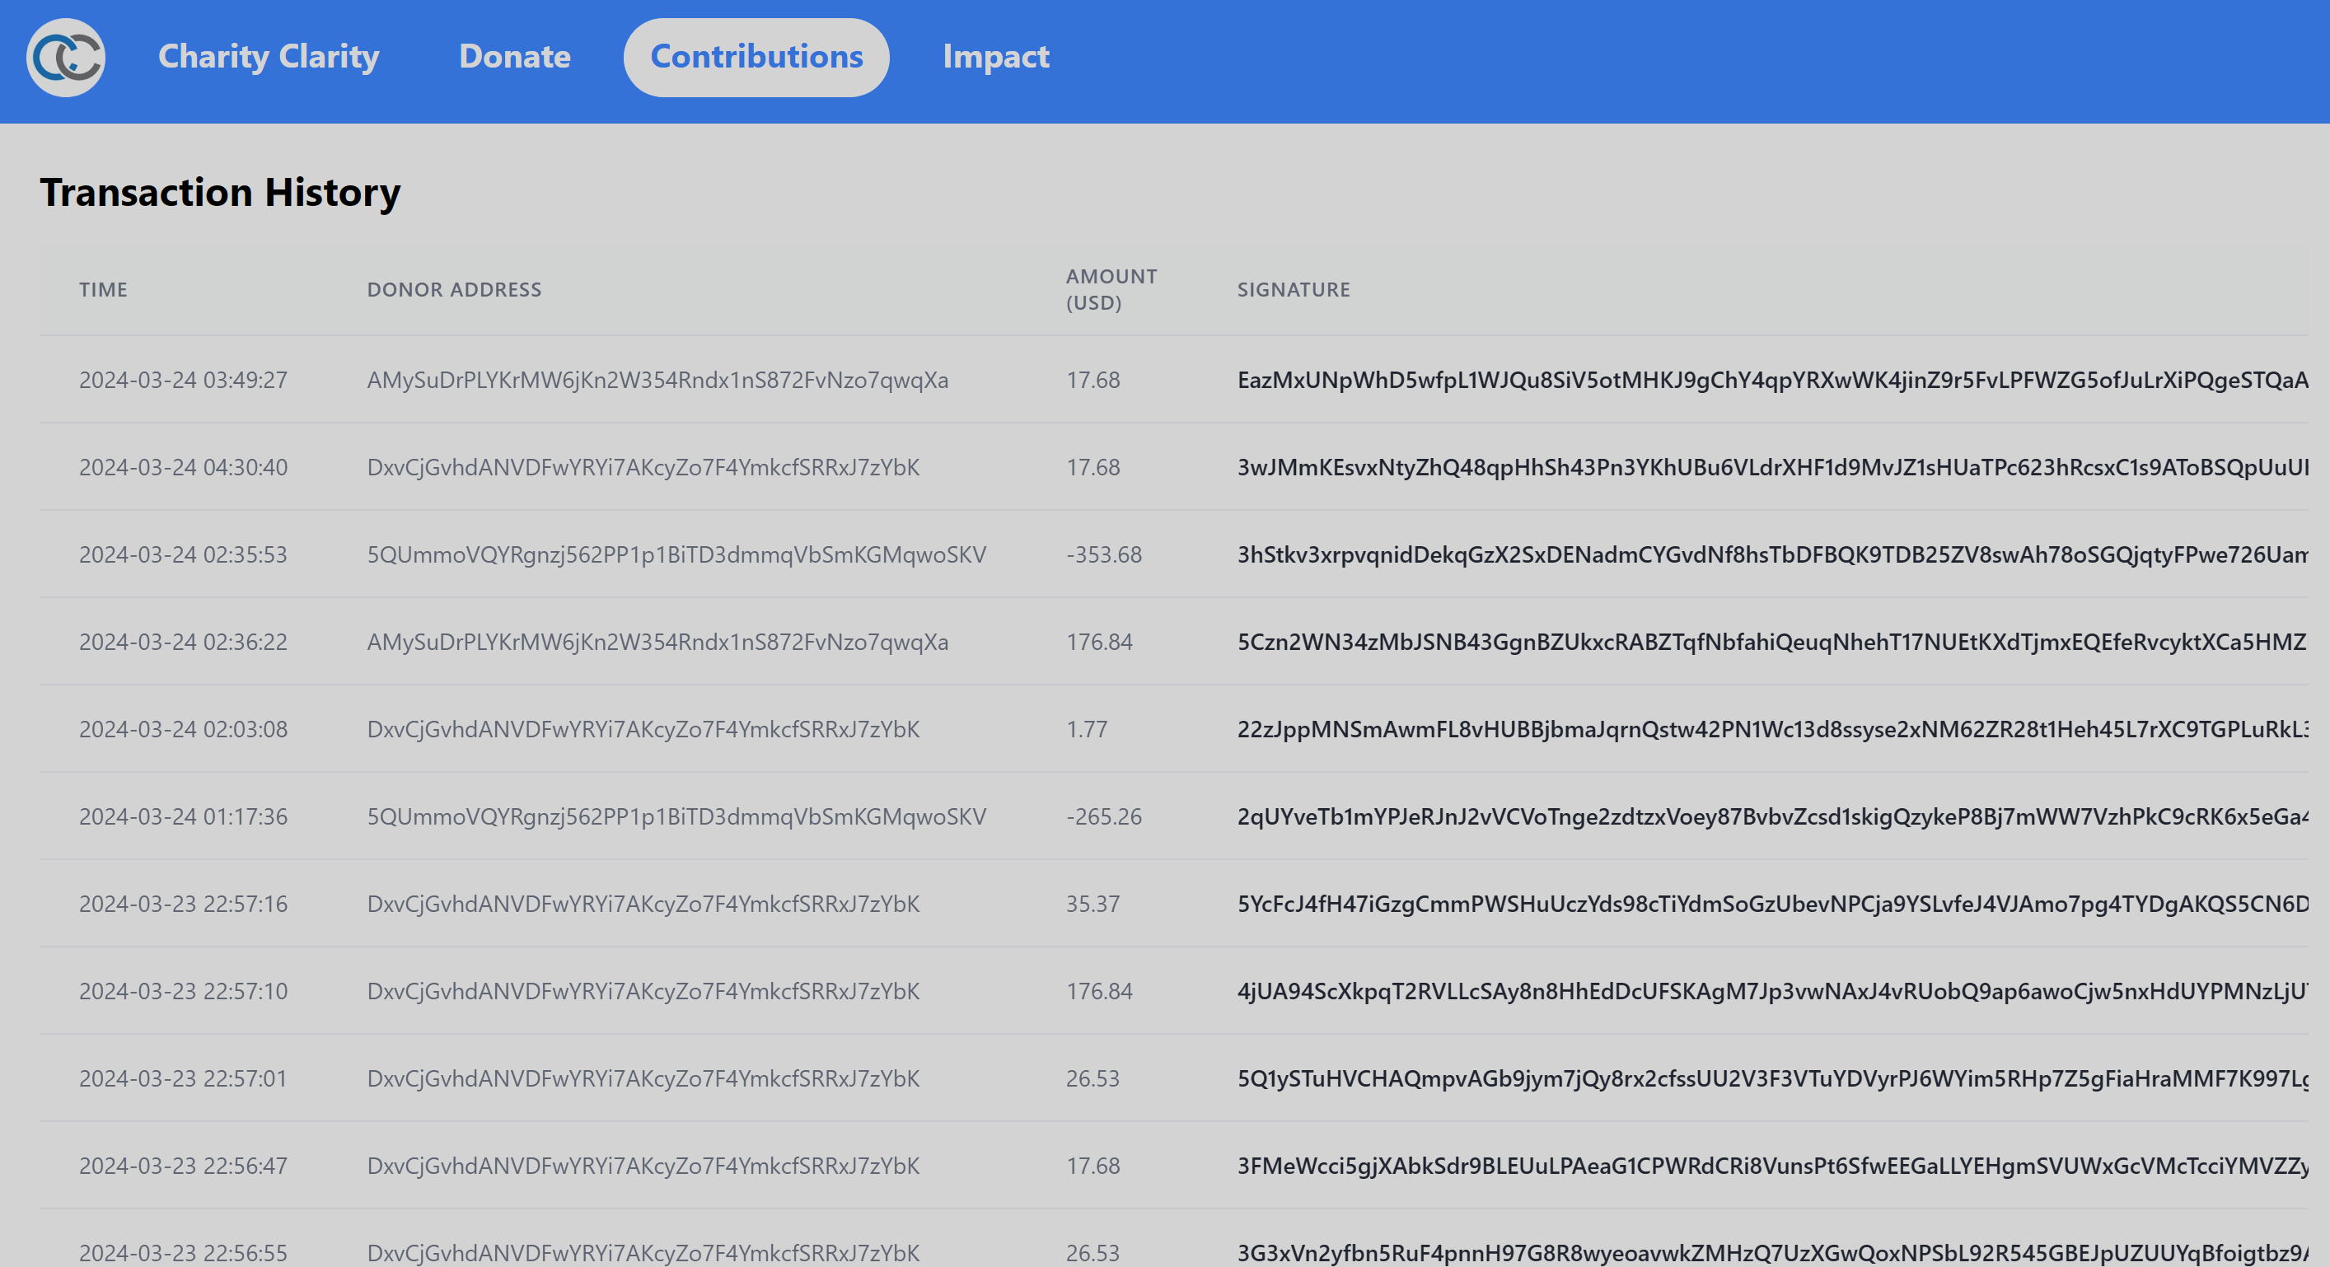Screen dimensions: 2330x1267
Task: Open signature starting with 2qUYveTb1mYPJ
Action: pos(1771,816)
